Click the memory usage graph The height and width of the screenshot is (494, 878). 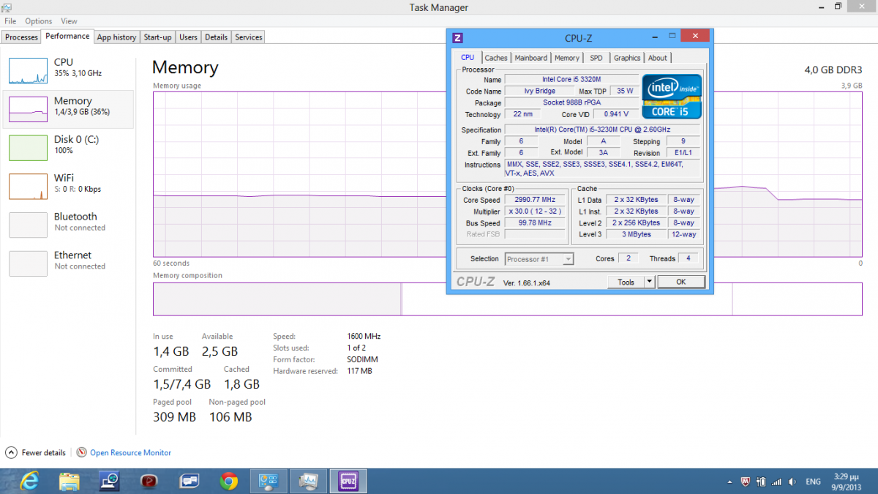[x=508, y=175]
